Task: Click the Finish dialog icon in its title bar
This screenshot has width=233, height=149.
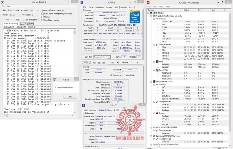Action: (x=54, y=80)
